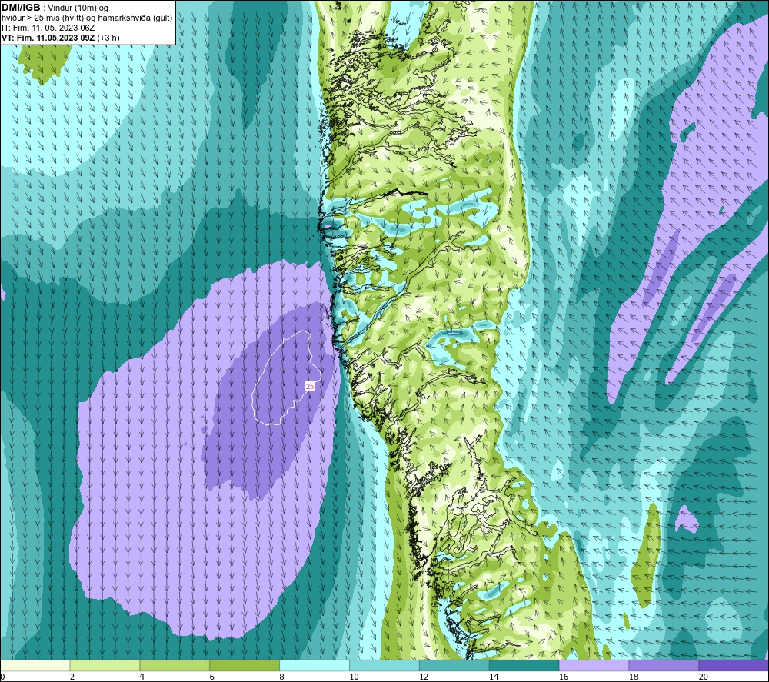Click the 6-8 m/s olive green legend swatch

tap(245, 665)
